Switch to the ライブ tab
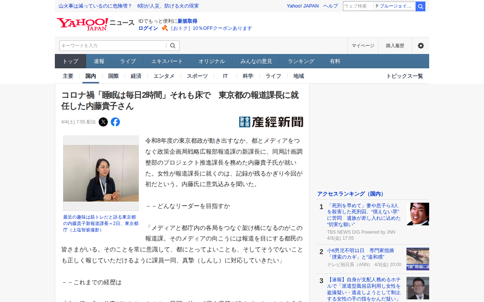 point(128,61)
